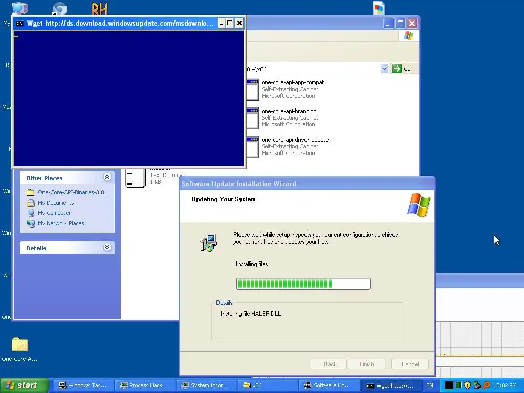Click the 'Updating Your System' heading

coord(223,199)
